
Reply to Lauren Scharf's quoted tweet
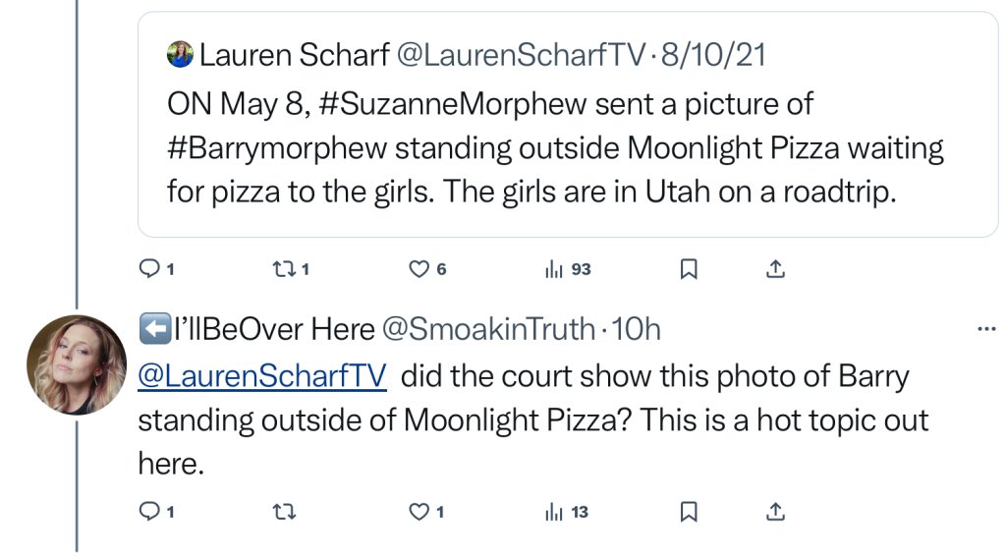pos(150,268)
